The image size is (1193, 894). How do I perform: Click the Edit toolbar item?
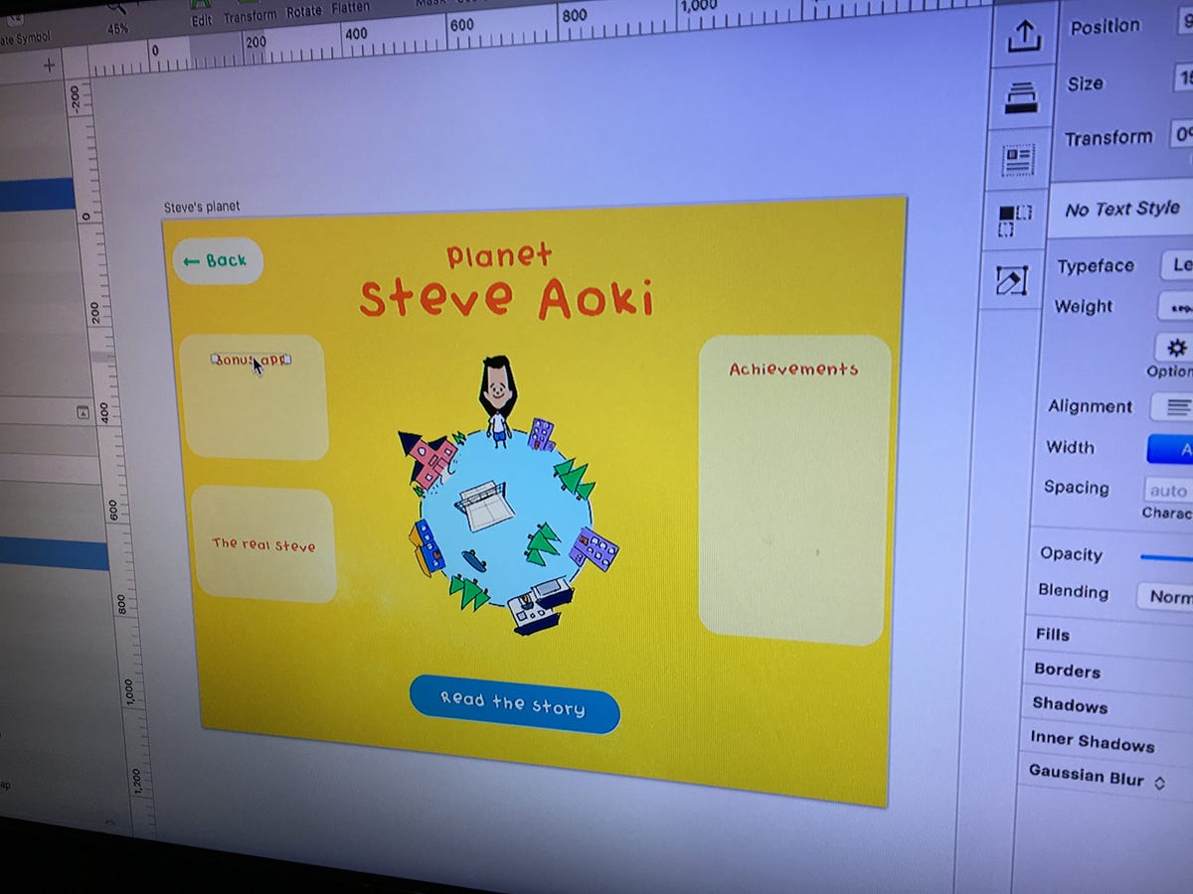[x=202, y=19]
